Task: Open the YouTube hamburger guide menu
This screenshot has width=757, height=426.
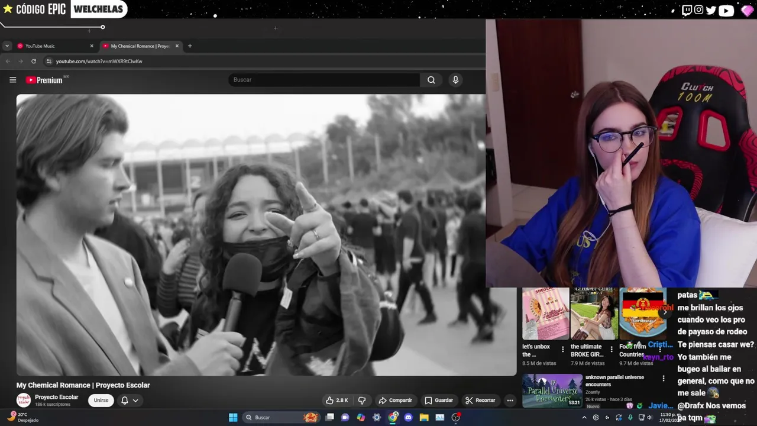Action: tap(12, 80)
